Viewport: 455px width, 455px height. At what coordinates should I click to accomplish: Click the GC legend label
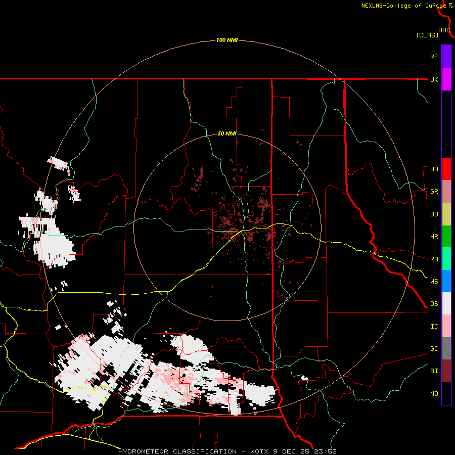pos(434,349)
